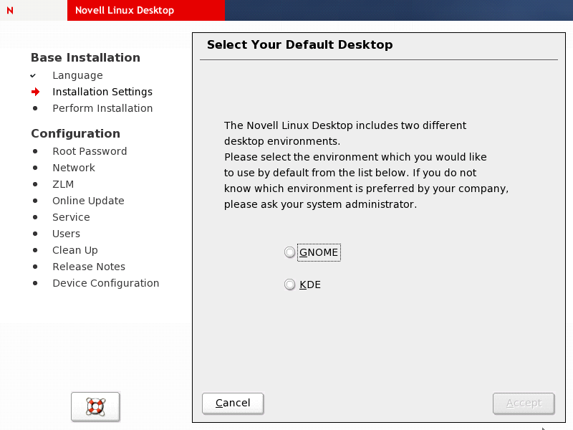
Task: Click the Novell N logo
Action: pos(10,11)
